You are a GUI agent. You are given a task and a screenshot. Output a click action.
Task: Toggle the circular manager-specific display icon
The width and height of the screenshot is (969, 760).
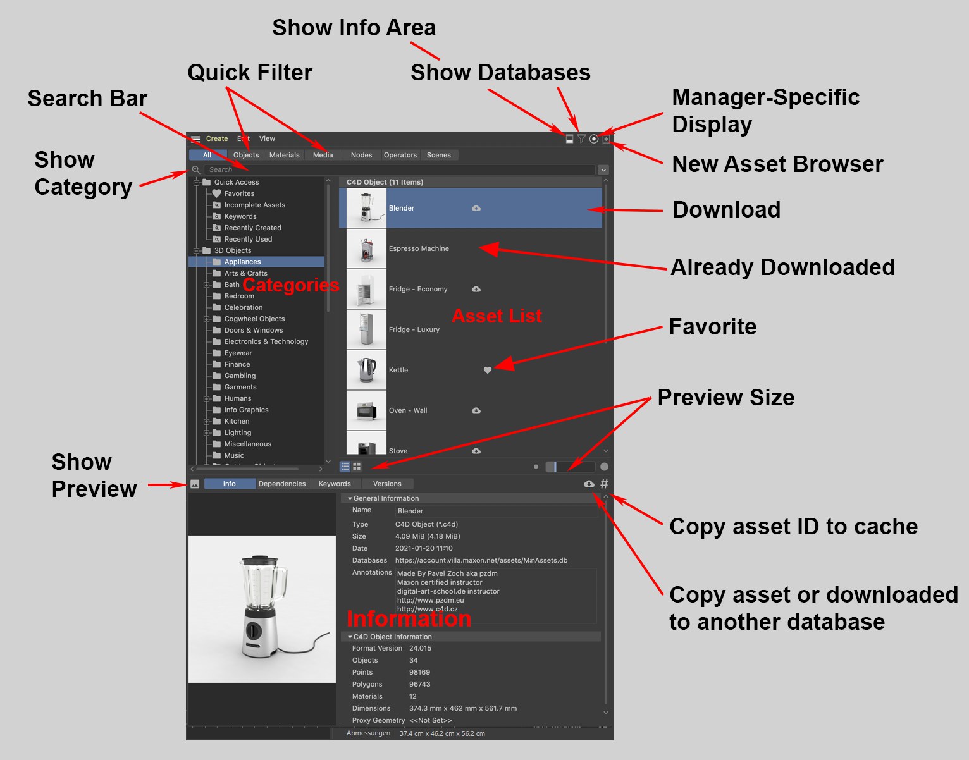[x=594, y=139]
